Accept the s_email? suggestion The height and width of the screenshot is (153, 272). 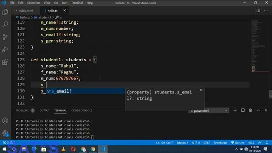coord(85,91)
